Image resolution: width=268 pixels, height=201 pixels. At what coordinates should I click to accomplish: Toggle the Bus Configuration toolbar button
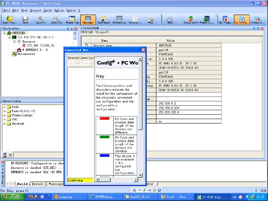coord(241,19)
